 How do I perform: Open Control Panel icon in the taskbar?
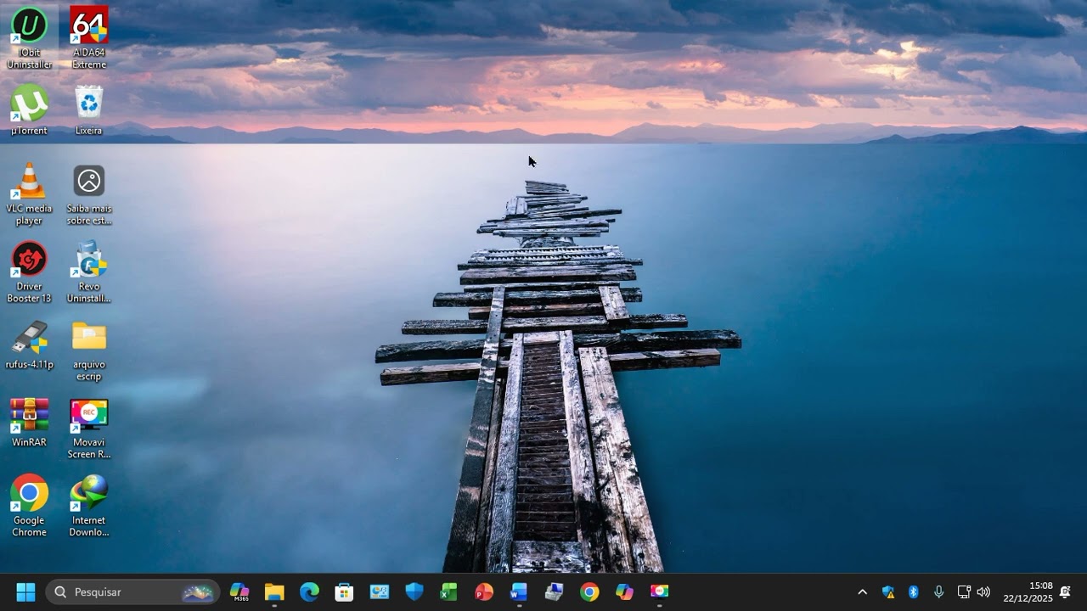pos(379,592)
